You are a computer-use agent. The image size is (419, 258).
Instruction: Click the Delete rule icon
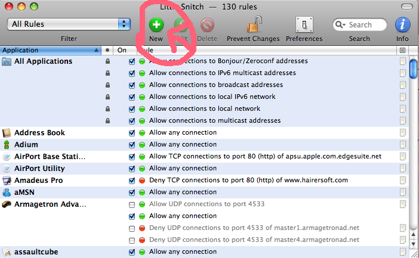point(207,25)
